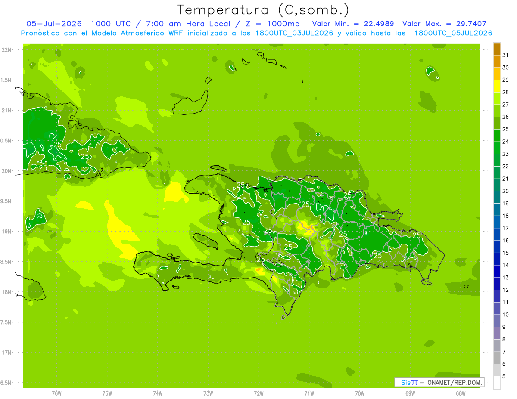Click the gray 6 legend swatch

[x=497, y=358]
